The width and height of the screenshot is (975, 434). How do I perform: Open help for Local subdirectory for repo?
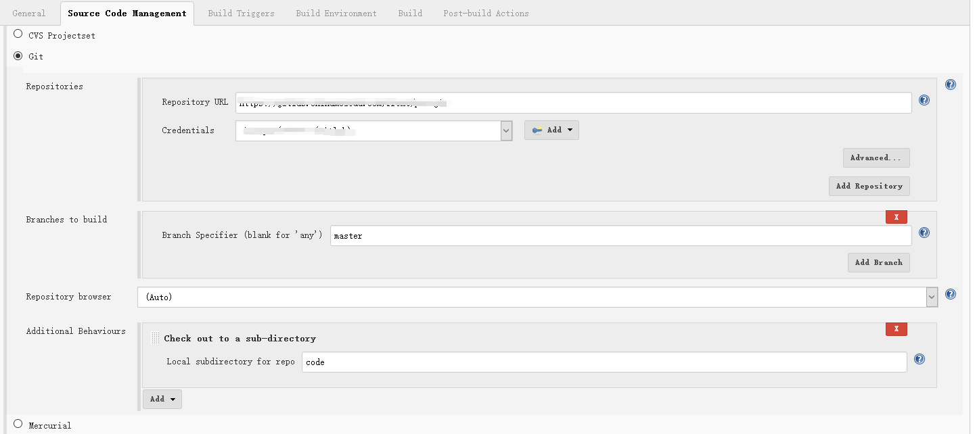920,360
